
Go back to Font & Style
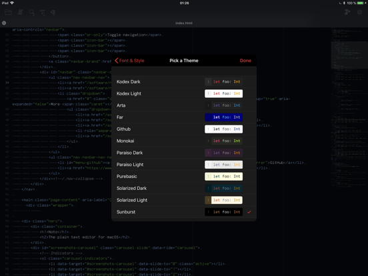click(129, 61)
